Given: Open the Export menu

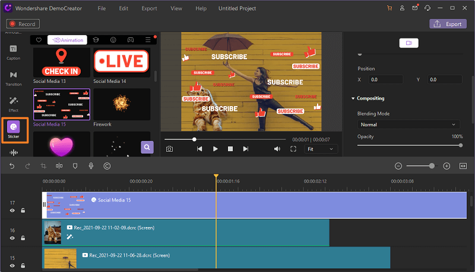Looking at the screenshot, I should (x=150, y=8).
